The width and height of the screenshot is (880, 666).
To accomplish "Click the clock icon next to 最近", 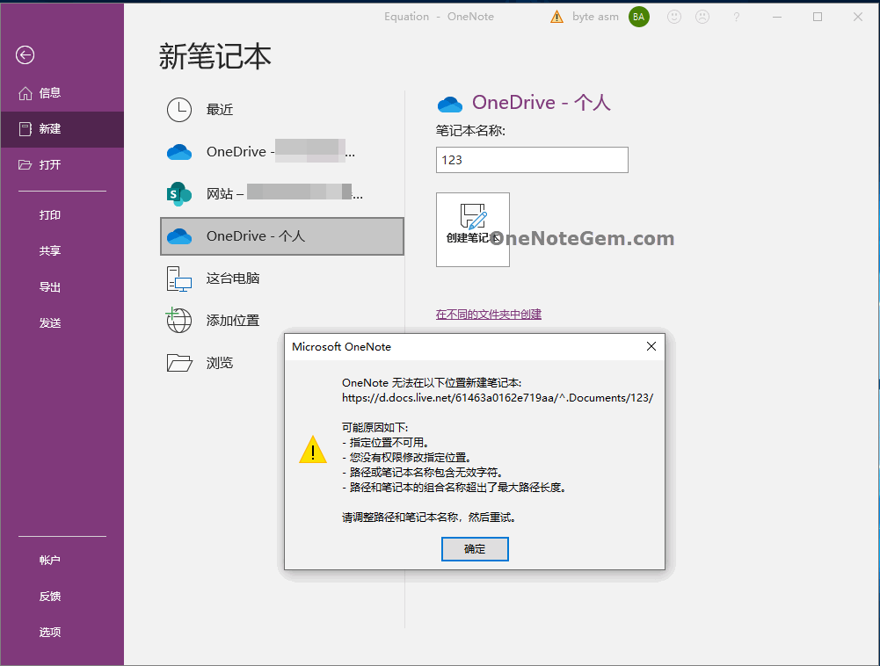I will click(x=179, y=110).
